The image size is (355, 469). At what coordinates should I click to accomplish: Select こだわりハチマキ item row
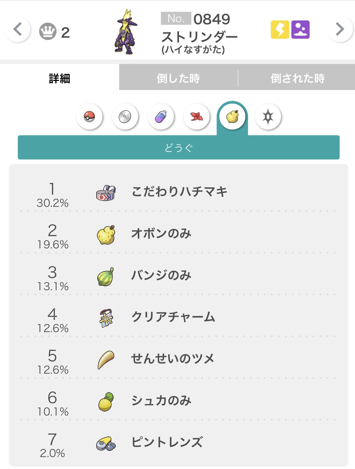[178, 192]
